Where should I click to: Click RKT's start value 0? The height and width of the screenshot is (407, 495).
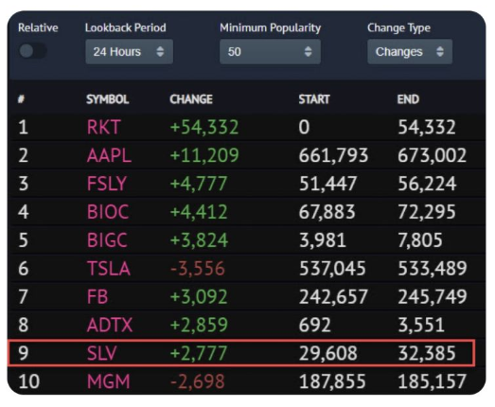click(305, 127)
